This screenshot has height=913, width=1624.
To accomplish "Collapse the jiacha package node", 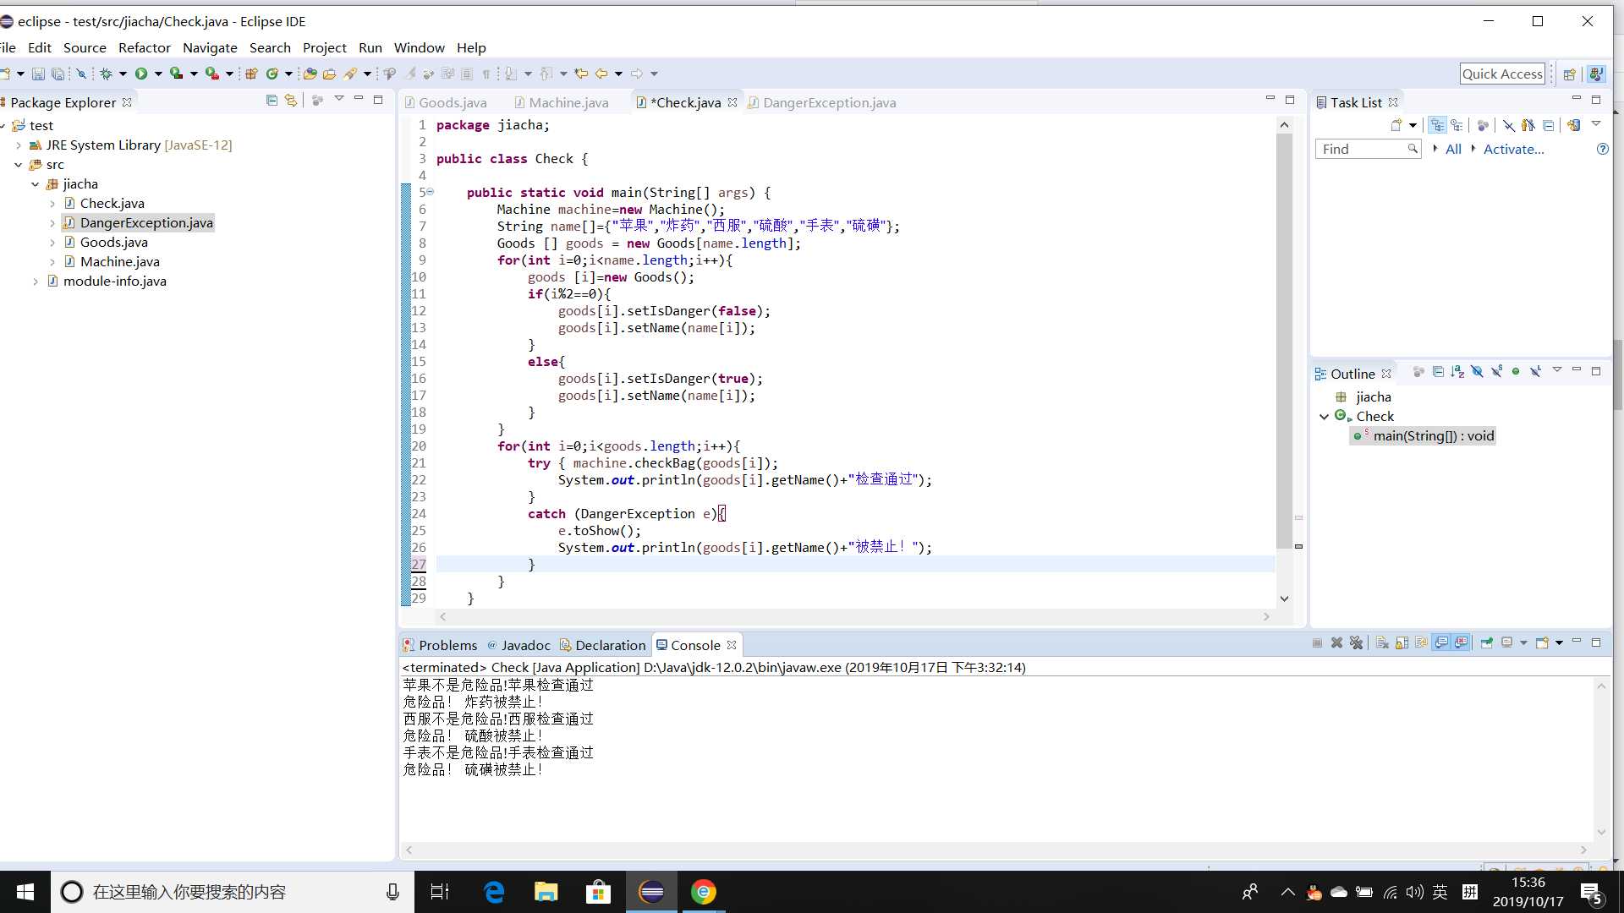I will click(x=35, y=184).
